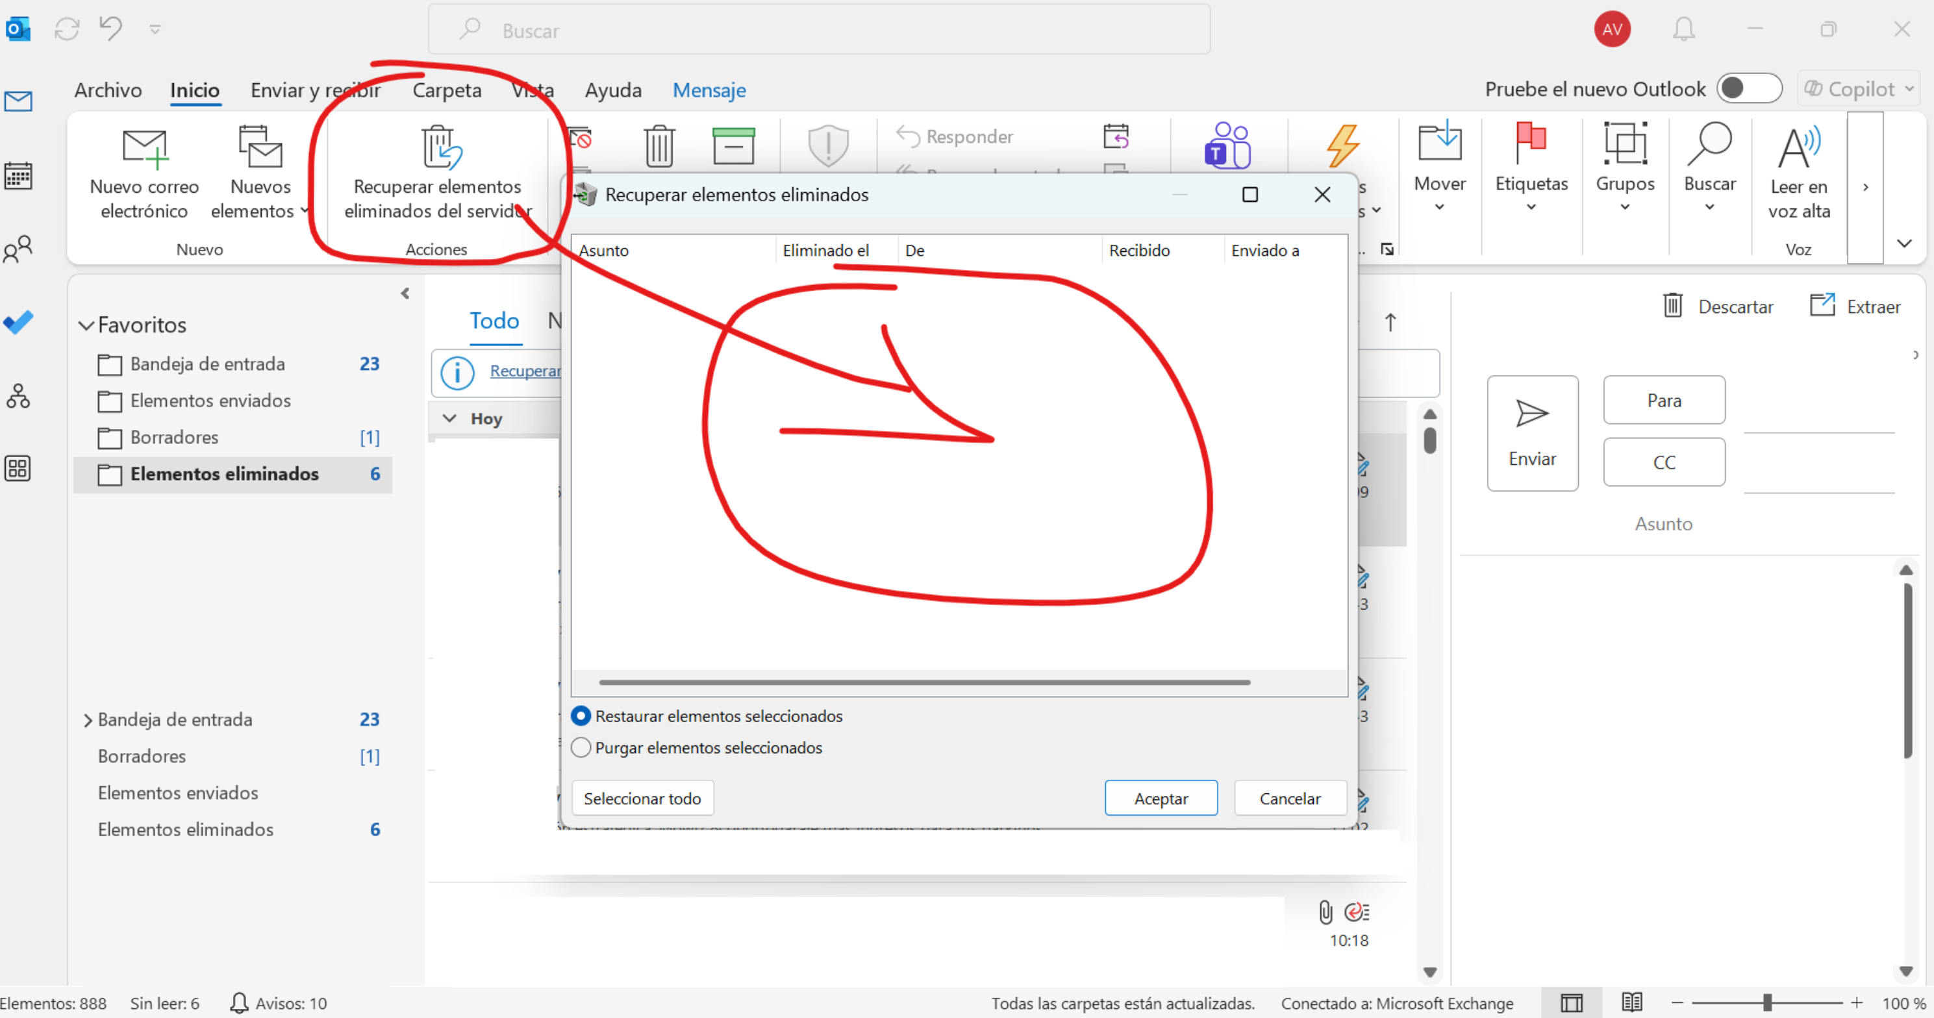
Task: Toggle Pruebe el nuevo Outlook switch
Action: point(1750,88)
